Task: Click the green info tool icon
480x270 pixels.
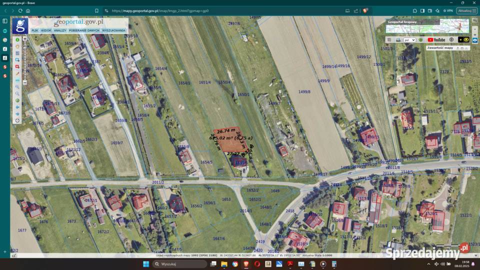Action: 17,40
